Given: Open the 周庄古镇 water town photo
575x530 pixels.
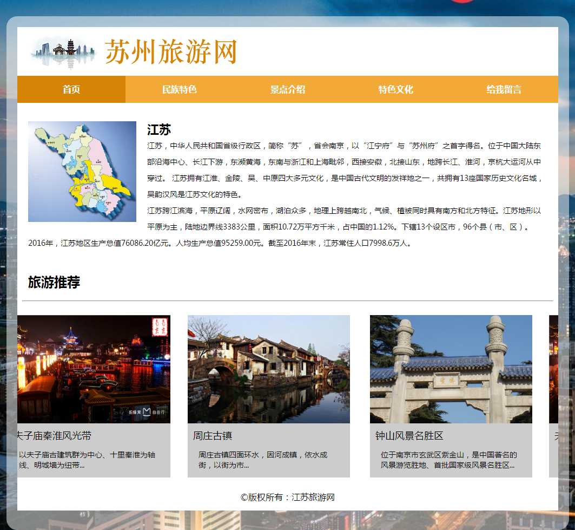Looking at the screenshot, I should [269, 369].
